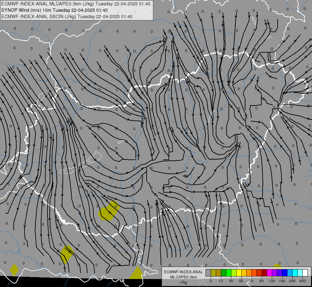Click the legend tick label 160
The width and height of the screenshot is (312, 287).
click(282, 281)
